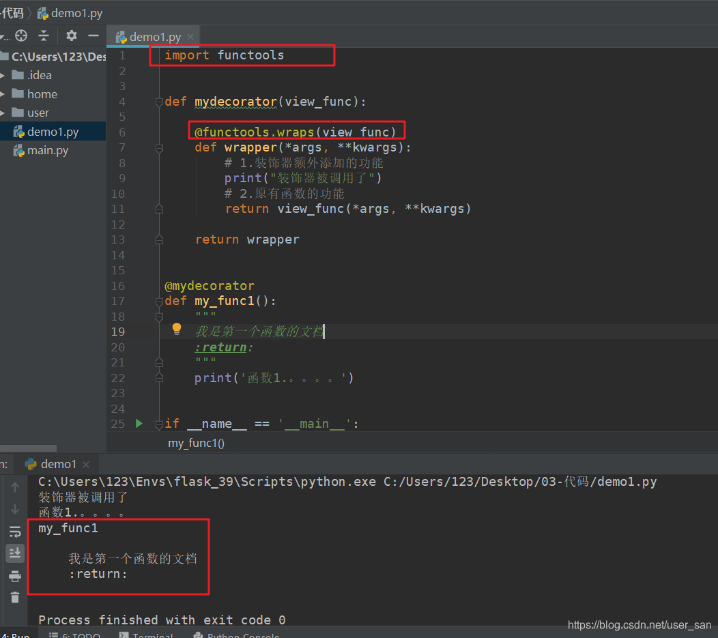The height and width of the screenshot is (638, 718).
Task: Collapse mydecorator function at line 4
Action: (159, 102)
